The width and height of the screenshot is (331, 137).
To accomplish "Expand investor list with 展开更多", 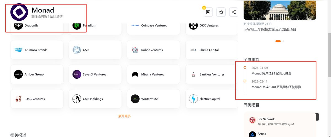I will (124, 116).
